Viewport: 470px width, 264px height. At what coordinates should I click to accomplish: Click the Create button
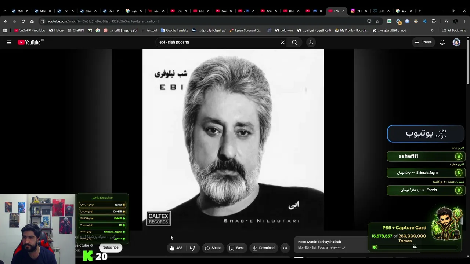(x=423, y=42)
